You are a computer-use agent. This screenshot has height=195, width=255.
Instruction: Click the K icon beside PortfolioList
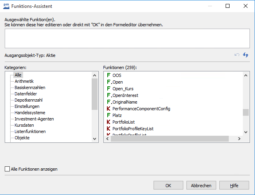pos(109,122)
